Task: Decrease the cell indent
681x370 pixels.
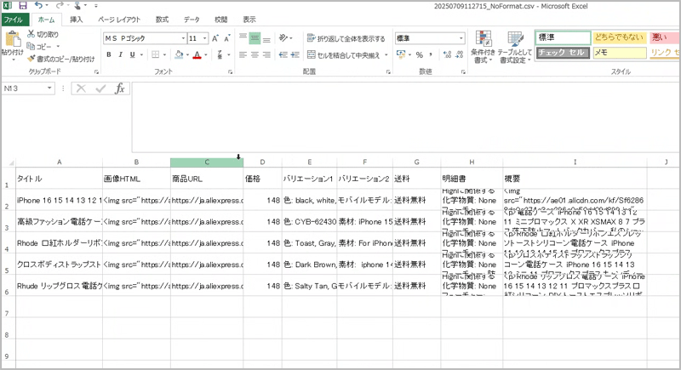Action: tap(283, 54)
